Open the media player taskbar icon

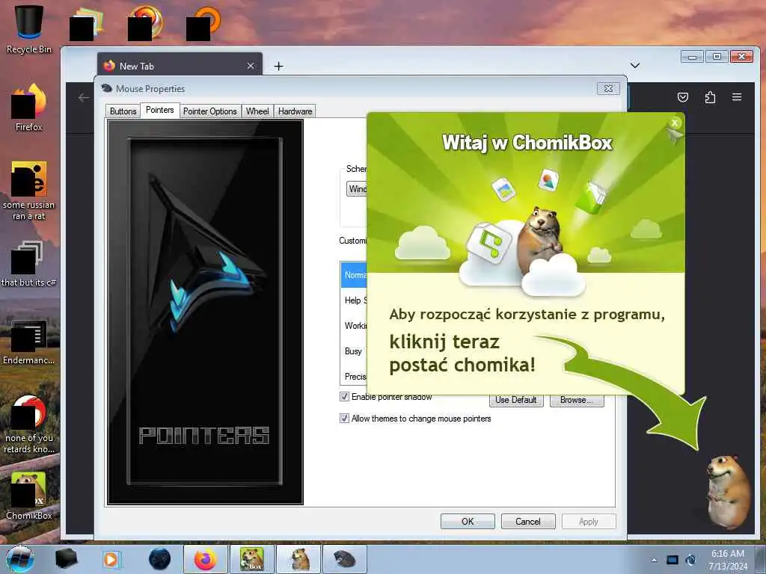[111, 559]
